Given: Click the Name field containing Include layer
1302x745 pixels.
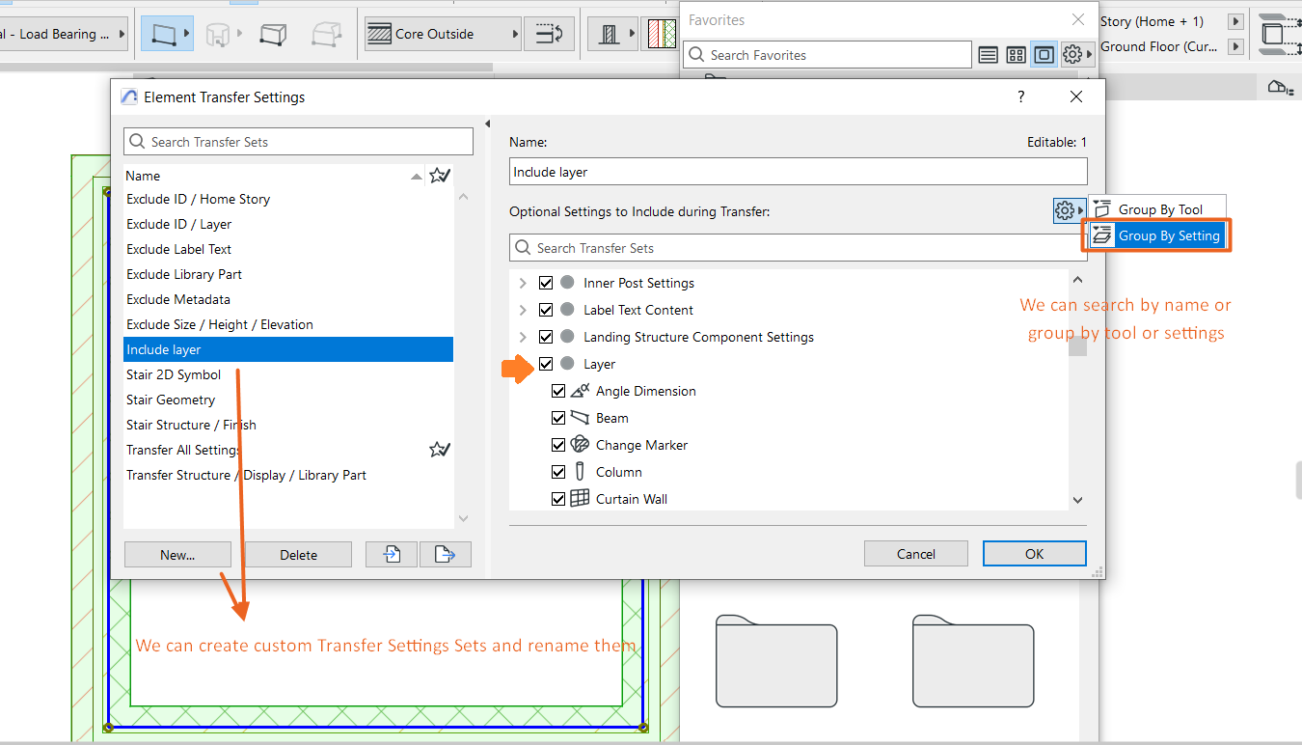Looking at the screenshot, I should coord(799,172).
